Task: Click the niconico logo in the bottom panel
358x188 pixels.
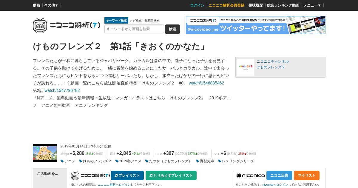Action: pos(251,175)
